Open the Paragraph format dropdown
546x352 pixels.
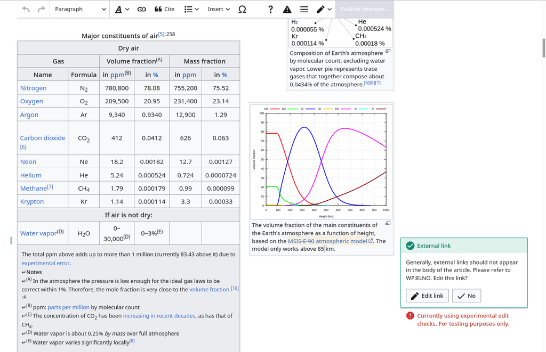click(x=80, y=9)
